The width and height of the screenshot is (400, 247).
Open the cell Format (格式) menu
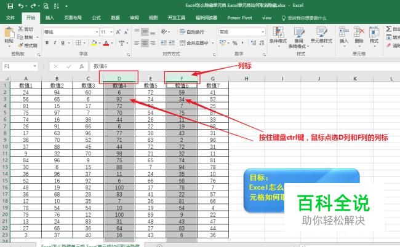pos(374,37)
